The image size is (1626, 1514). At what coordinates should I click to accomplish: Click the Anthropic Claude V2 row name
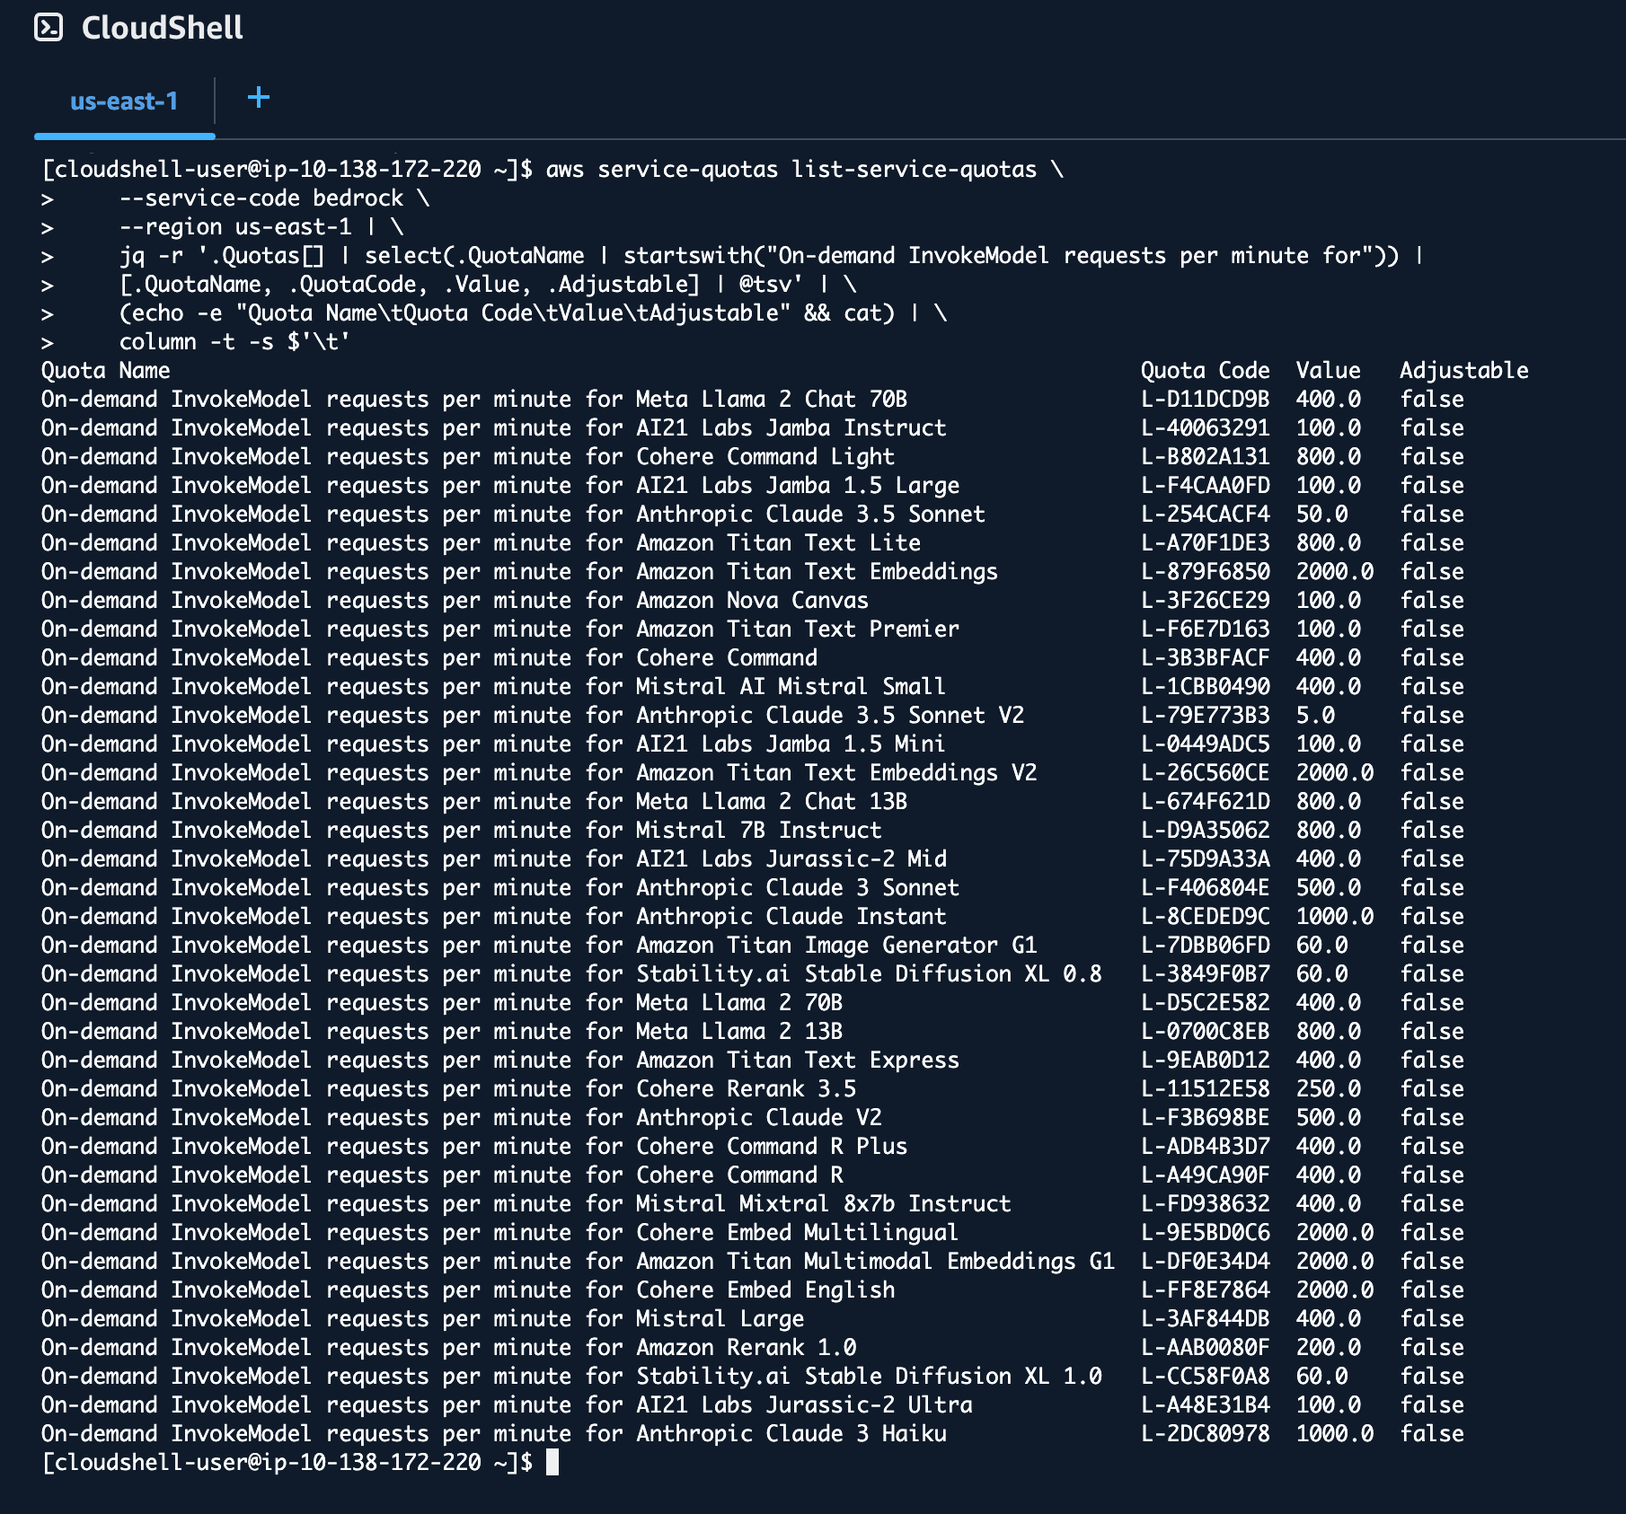tap(461, 1117)
